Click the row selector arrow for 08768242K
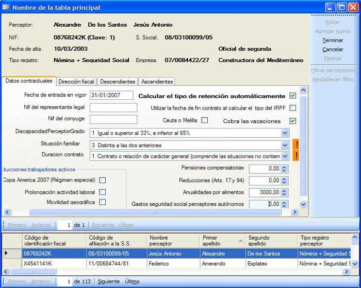Image resolution: width=361 pixels, height=288 pixels. (x=6, y=253)
